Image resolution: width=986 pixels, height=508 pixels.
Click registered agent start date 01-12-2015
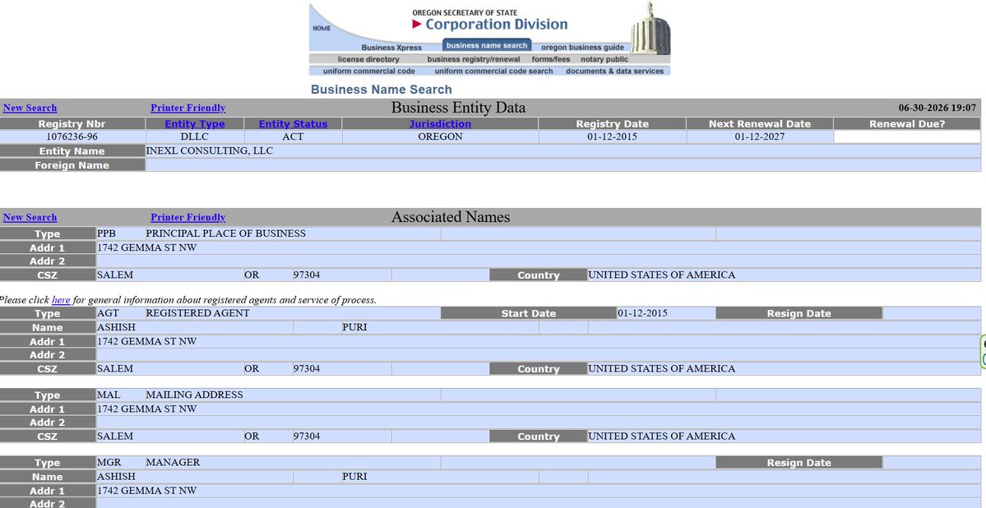click(642, 312)
